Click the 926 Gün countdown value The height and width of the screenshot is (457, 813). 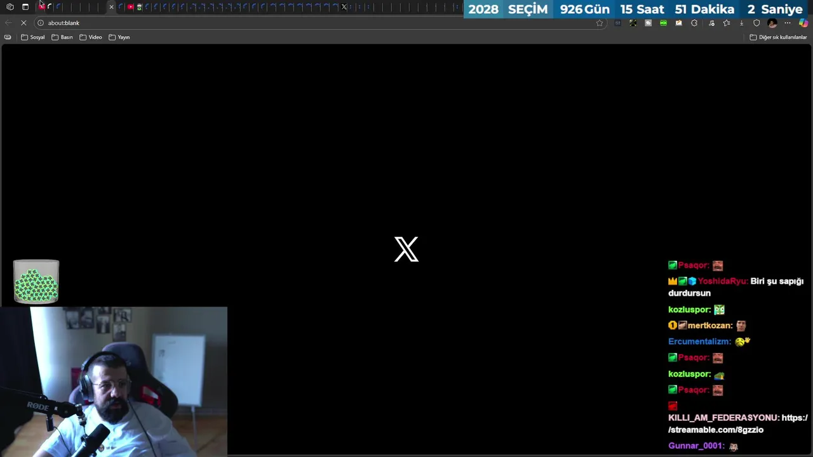[584, 10]
